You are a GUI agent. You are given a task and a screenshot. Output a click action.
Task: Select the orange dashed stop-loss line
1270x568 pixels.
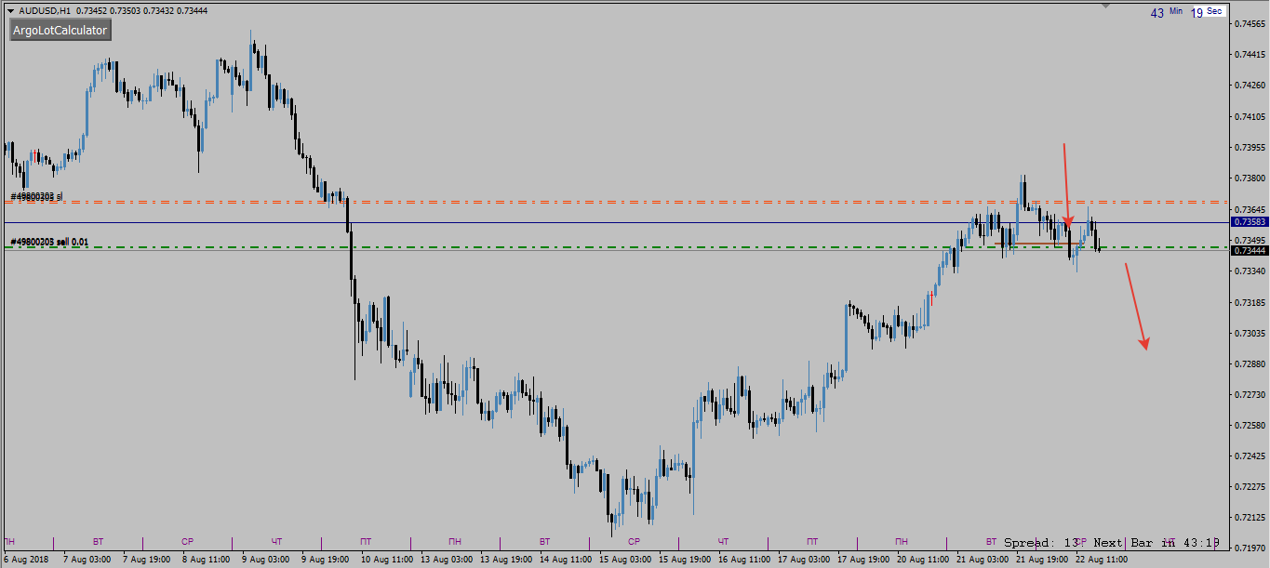614,202
